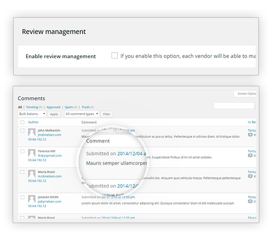Viewport: 272px width, 239px height.
Task: Open the Bulk Actions dropdown
Action: point(32,114)
